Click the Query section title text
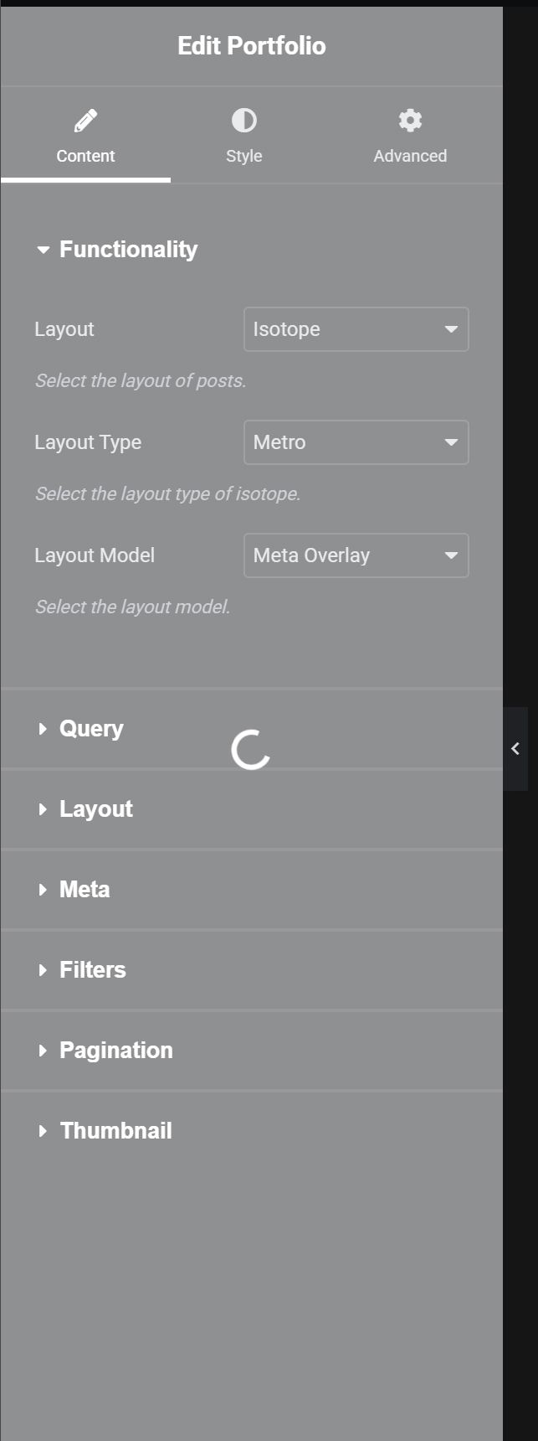This screenshot has width=538, height=1441. click(91, 729)
